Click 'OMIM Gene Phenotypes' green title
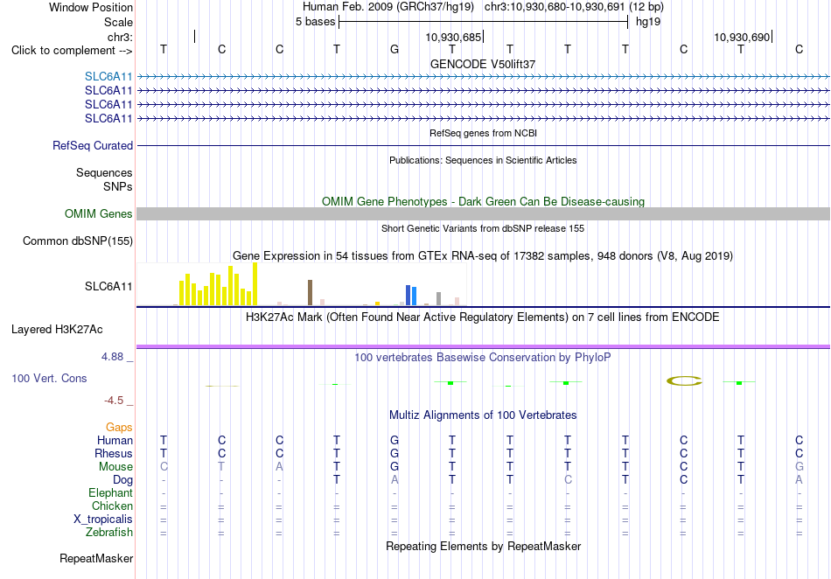The image size is (831, 579). [x=483, y=202]
